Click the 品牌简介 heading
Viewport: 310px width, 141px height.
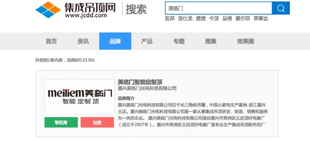(126, 98)
